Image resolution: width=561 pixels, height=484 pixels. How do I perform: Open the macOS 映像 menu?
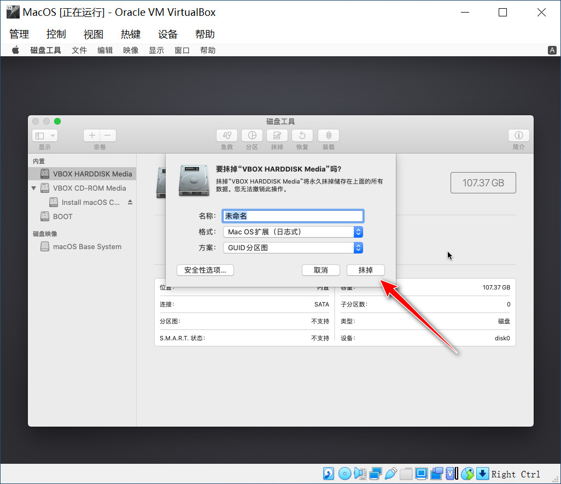[x=131, y=50]
